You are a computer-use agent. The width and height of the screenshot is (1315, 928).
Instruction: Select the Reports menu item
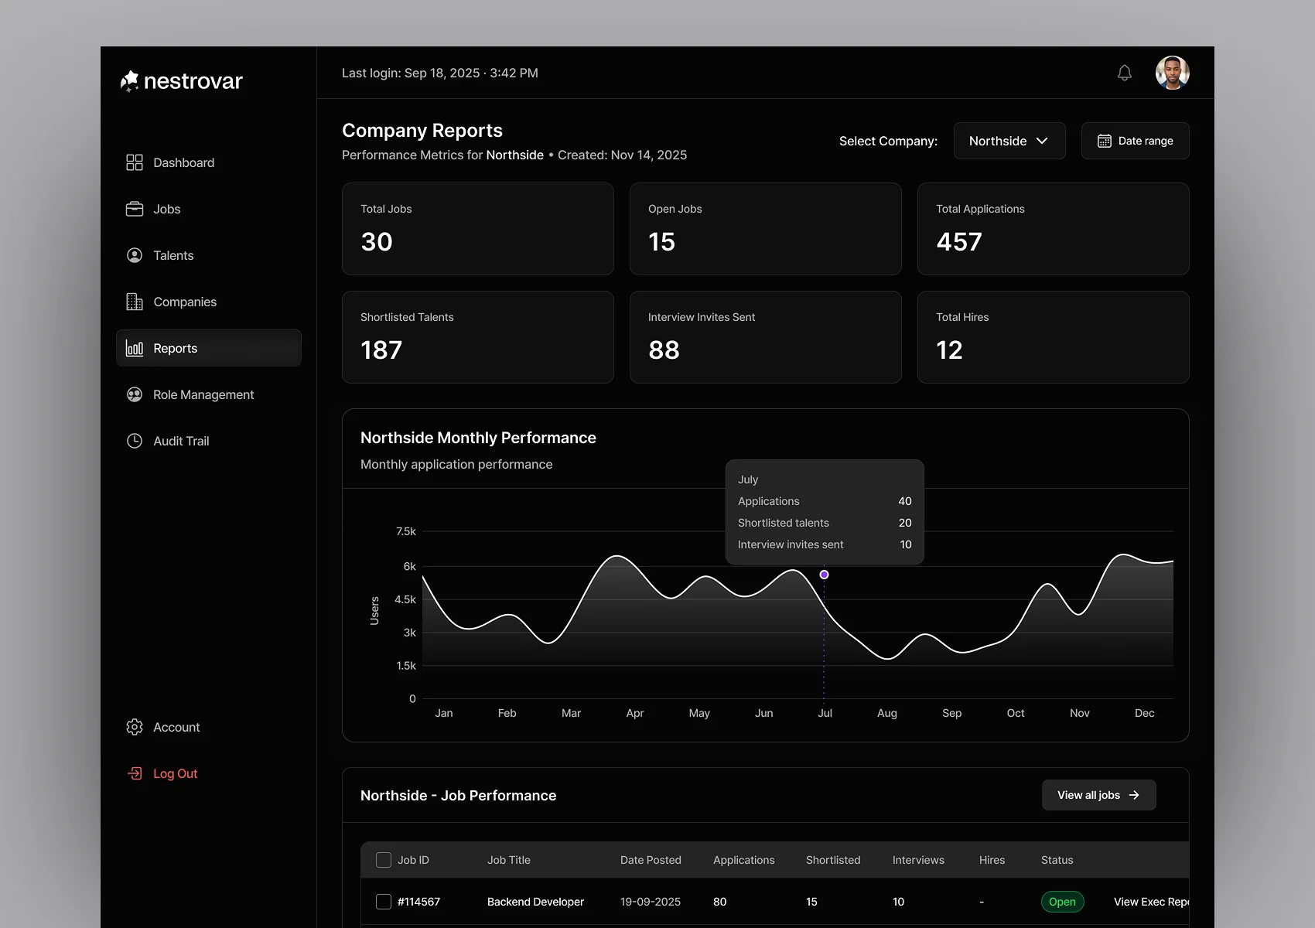point(209,348)
